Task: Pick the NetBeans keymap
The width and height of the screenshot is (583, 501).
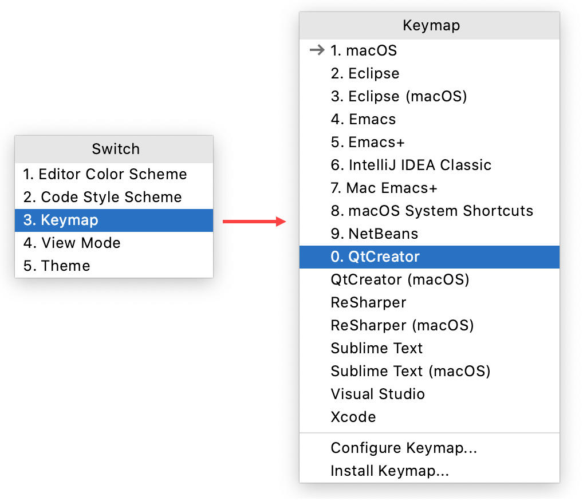Action: coord(374,234)
